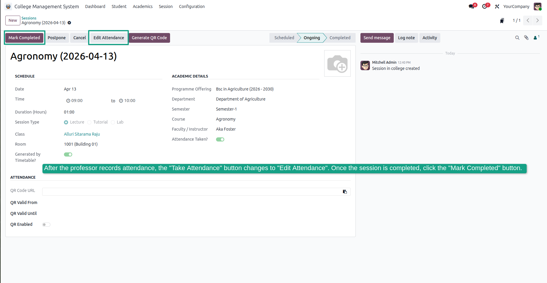The image size is (547, 283).
Task: Toggle Attendance Taken switch
Action: (x=220, y=139)
